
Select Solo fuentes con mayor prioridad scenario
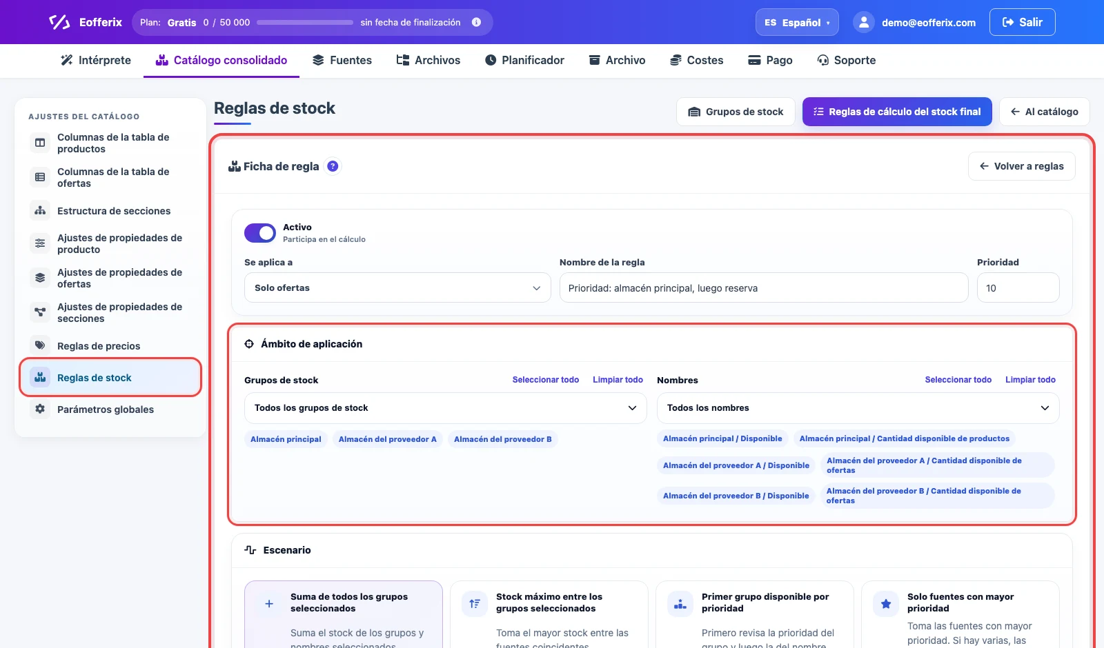tap(960, 615)
